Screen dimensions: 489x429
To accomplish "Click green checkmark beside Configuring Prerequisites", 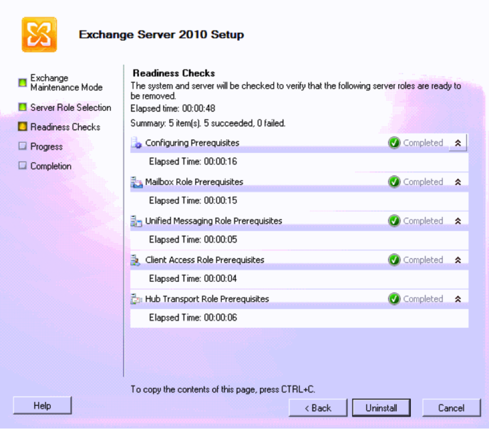I will click(x=394, y=143).
